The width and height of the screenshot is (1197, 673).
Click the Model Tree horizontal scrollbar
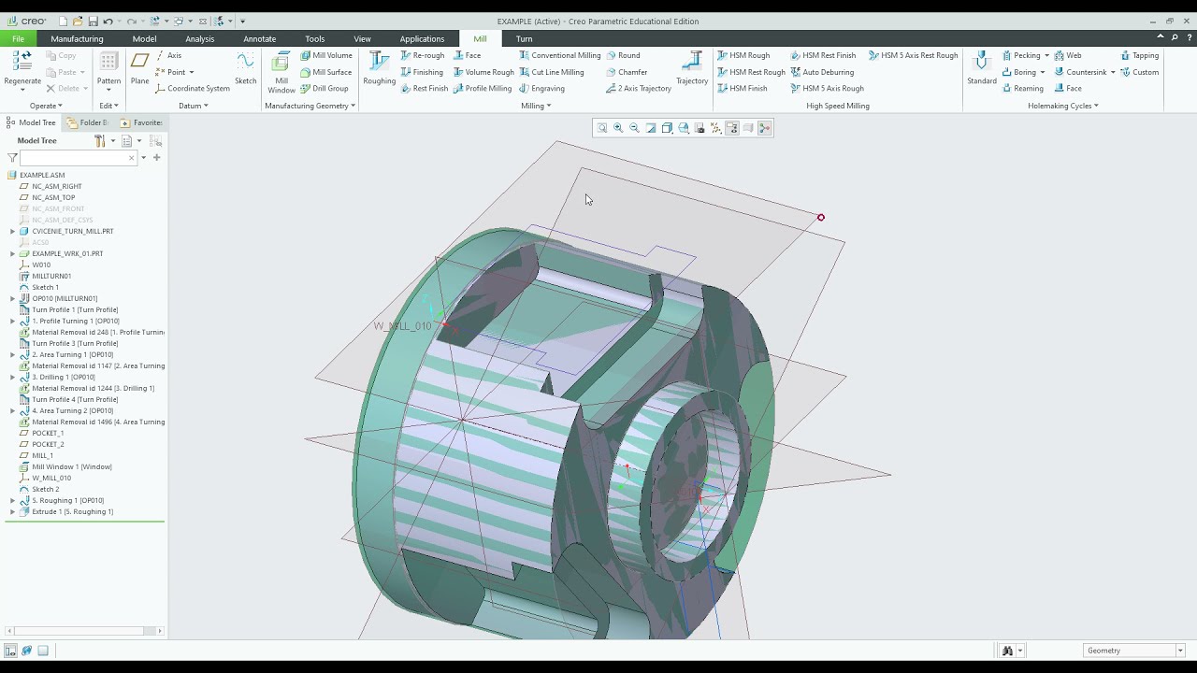(83, 632)
